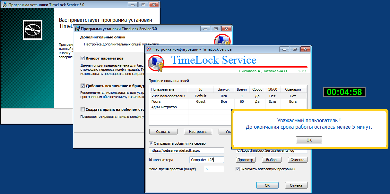Select the '<Все пользователи>' profile row
This screenshot has height=194, width=390.
[x=228, y=96]
